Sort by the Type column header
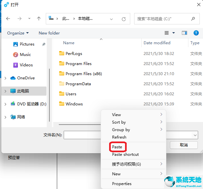The width and height of the screenshot is (203, 189). tap(195, 43)
